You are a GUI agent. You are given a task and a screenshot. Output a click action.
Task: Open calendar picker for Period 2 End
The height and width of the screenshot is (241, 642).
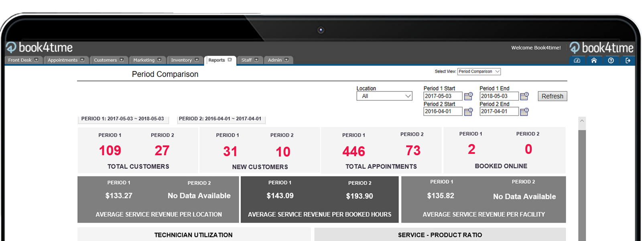click(524, 111)
